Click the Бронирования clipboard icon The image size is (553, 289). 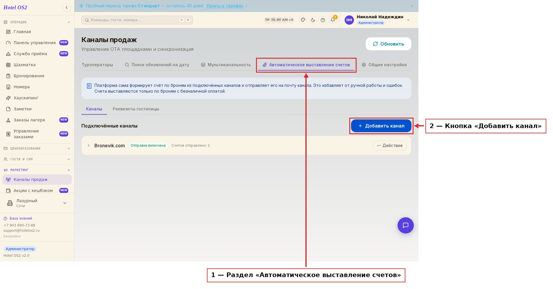8,76
